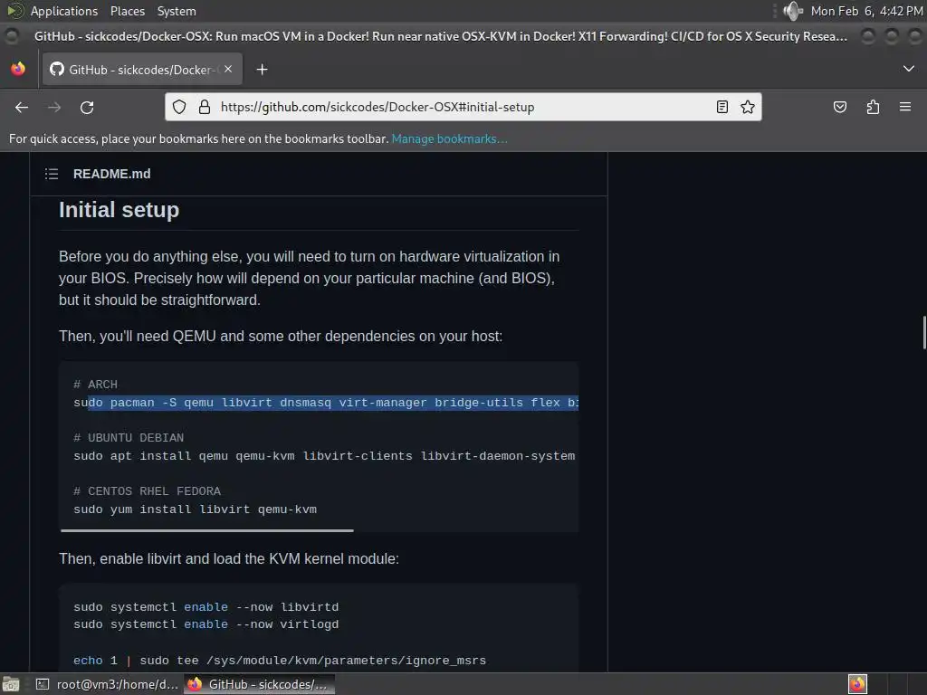
Task: Reload the current page
Action: [87, 107]
